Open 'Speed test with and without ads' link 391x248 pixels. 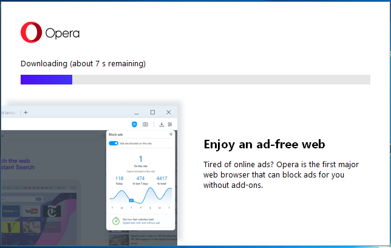tap(141, 223)
